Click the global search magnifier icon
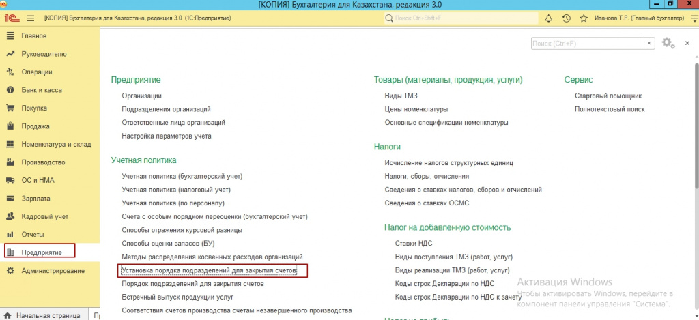 click(x=388, y=18)
